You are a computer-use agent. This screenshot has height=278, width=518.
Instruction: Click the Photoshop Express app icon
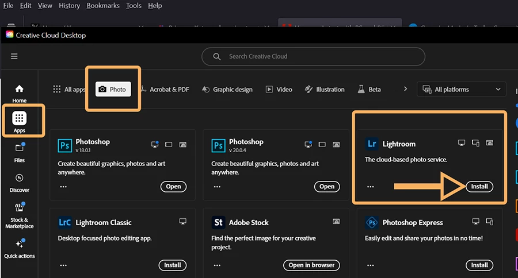[372, 222]
